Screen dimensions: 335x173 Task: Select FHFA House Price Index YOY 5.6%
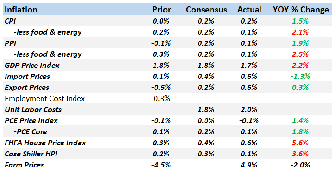[300, 143]
